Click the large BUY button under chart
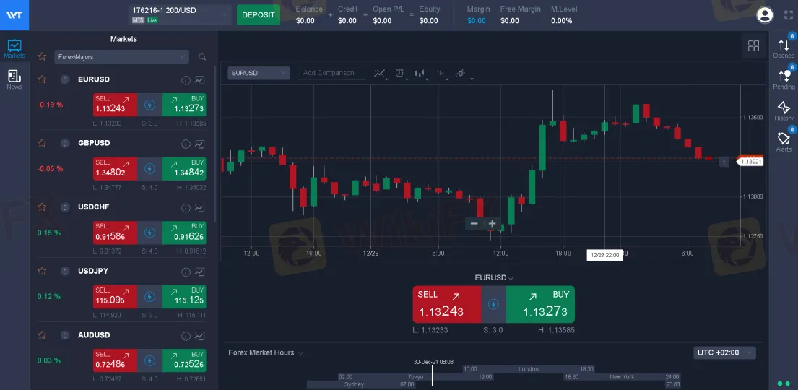Image resolution: width=798 pixels, height=390 pixels. tap(540, 304)
